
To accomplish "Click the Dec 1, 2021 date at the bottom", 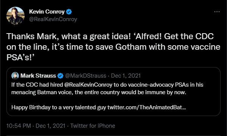I will tap(50, 126).
